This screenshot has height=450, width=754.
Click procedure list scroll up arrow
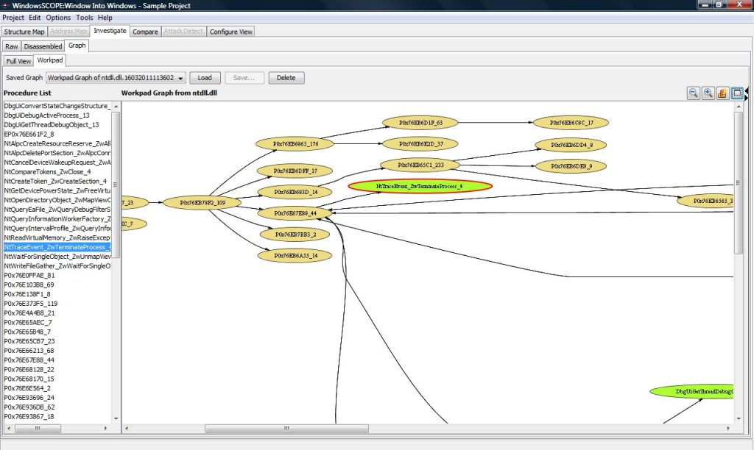[x=116, y=106]
